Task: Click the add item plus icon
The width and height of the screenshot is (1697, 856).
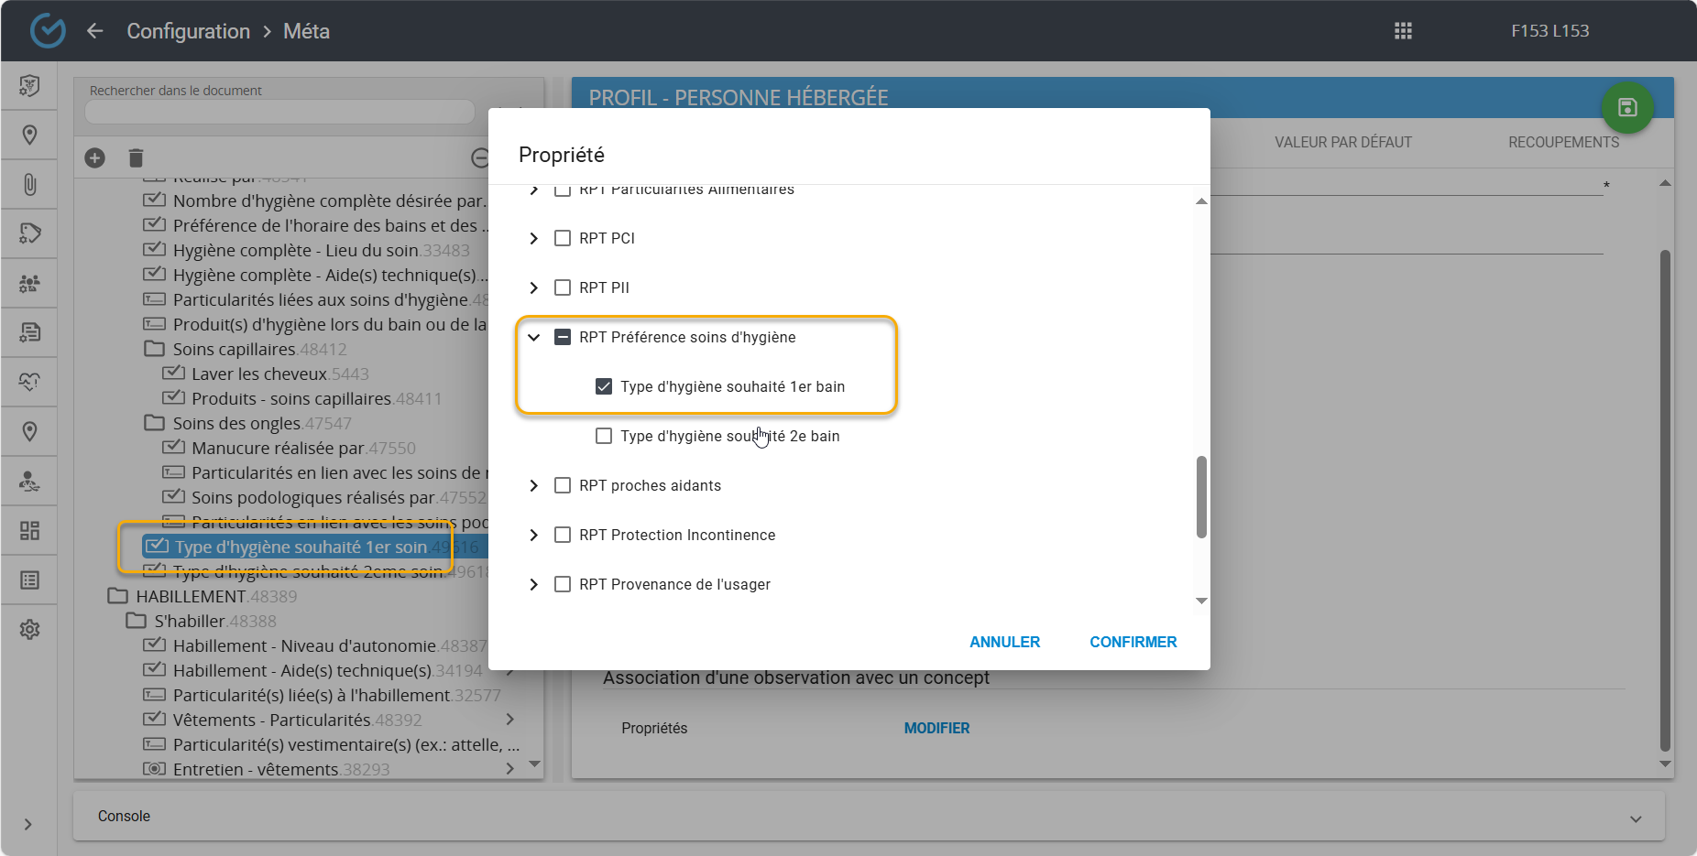Action: point(94,158)
